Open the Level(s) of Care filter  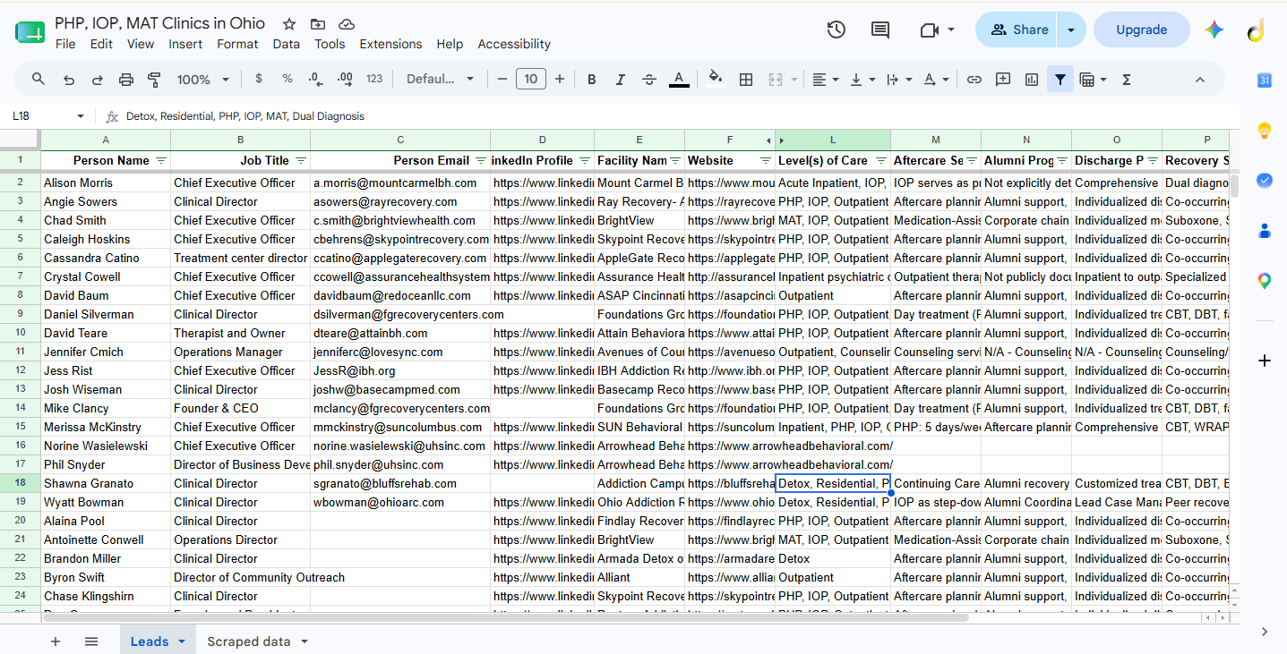(881, 160)
